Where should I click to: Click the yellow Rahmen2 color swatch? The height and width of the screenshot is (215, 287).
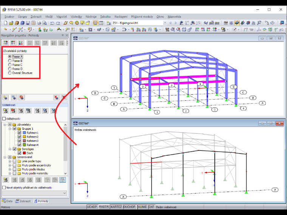click(24, 137)
